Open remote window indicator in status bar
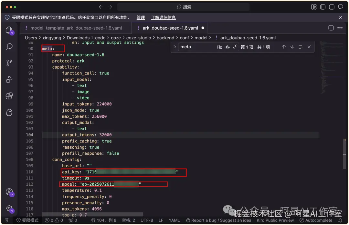The image size is (349, 225). click(7, 220)
